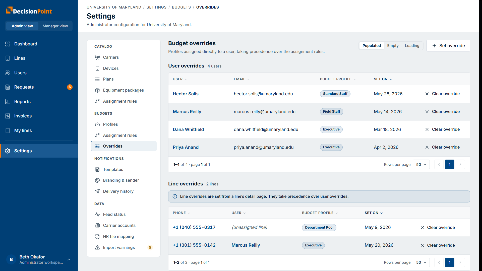The height and width of the screenshot is (271, 482).
Task: Select the Overrides sliders icon
Action: (x=97, y=146)
